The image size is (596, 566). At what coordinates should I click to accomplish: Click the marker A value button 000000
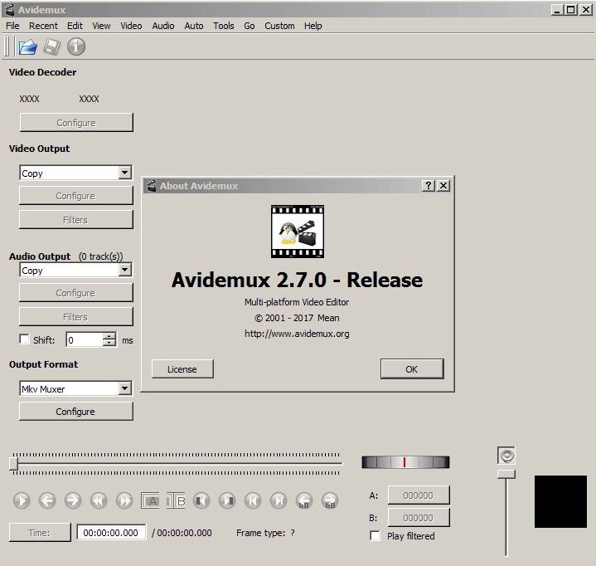(x=419, y=495)
